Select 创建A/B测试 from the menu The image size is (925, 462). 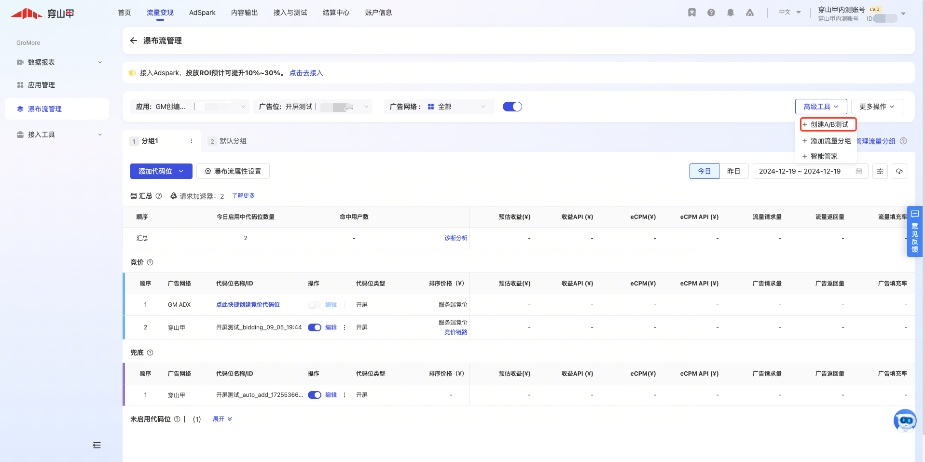pos(828,124)
